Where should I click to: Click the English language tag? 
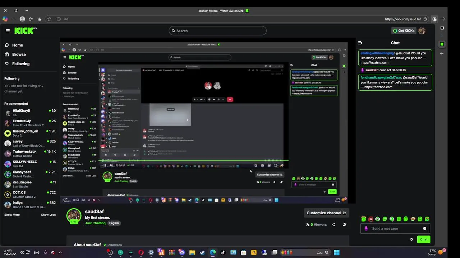[x=114, y=223]
